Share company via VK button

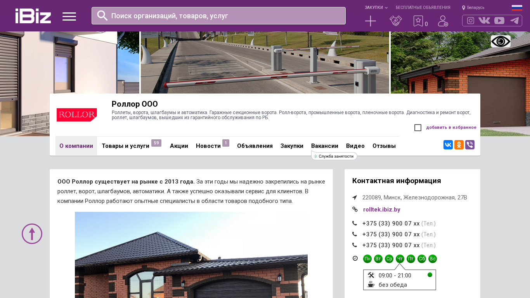(x=448, y=145)
